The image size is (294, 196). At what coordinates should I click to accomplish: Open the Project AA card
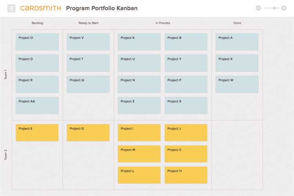point(37,105)
